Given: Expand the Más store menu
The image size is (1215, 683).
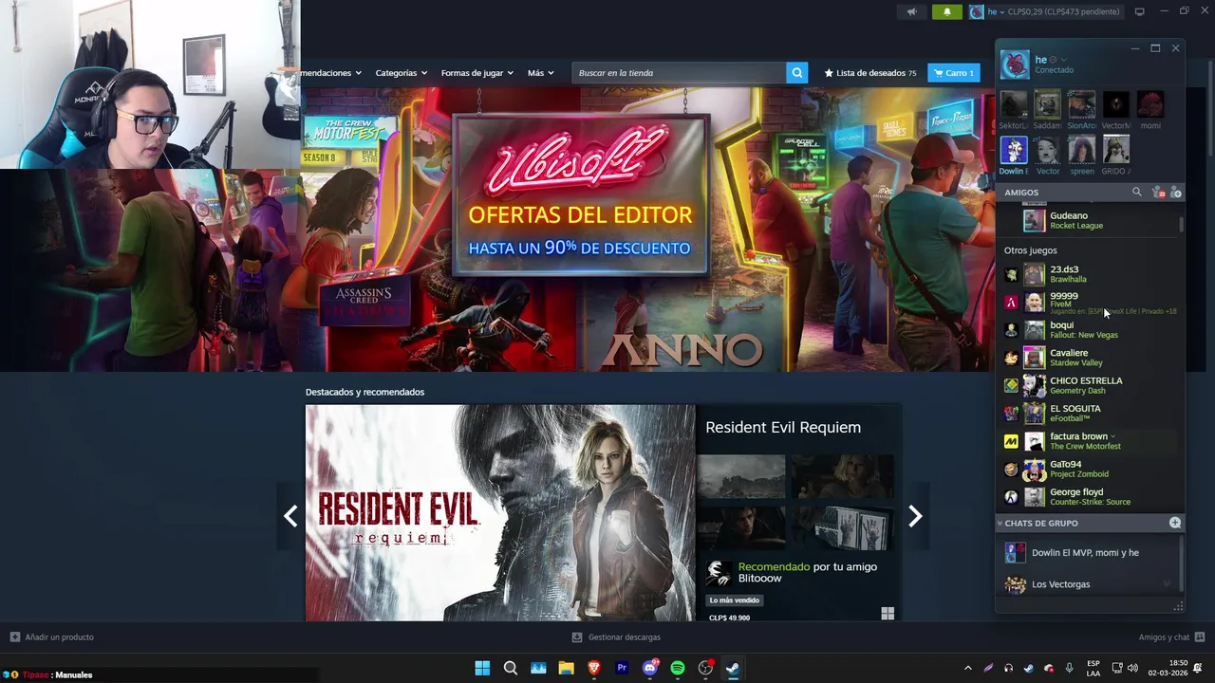Looking at the screenshot, I should (x=541, y=73).
